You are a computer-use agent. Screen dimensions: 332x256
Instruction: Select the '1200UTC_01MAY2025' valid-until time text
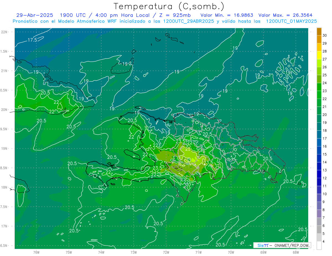[x=291, y=21]
